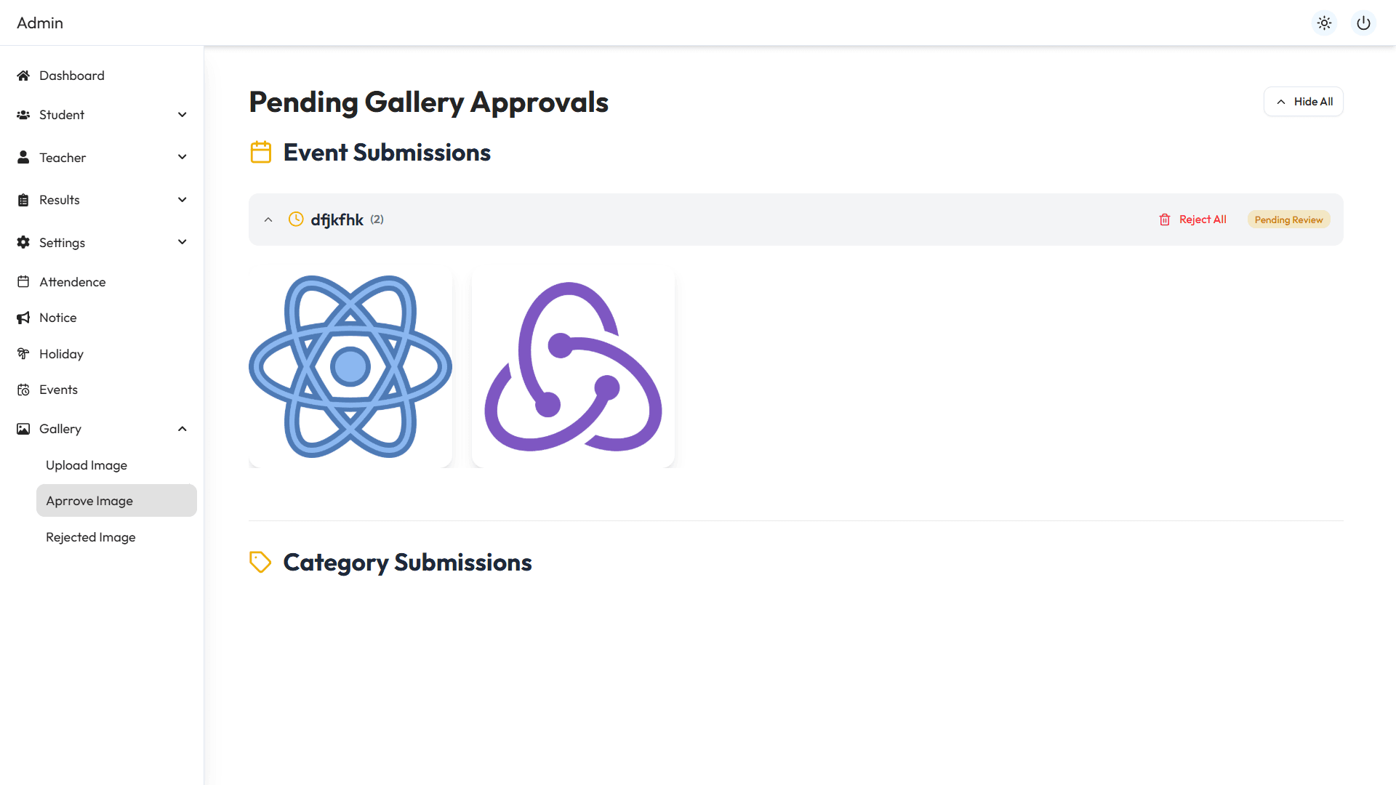1396x785 pixels.
Task: Expand the Results menu chevron
Action: click(182, 200)
